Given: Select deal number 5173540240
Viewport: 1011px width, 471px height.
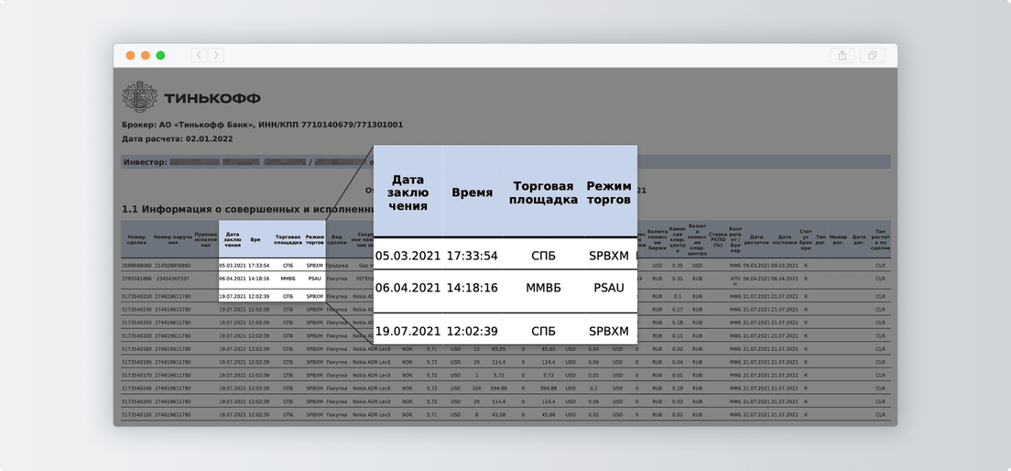Looking at the screenshot, I should tap(136, 389).
